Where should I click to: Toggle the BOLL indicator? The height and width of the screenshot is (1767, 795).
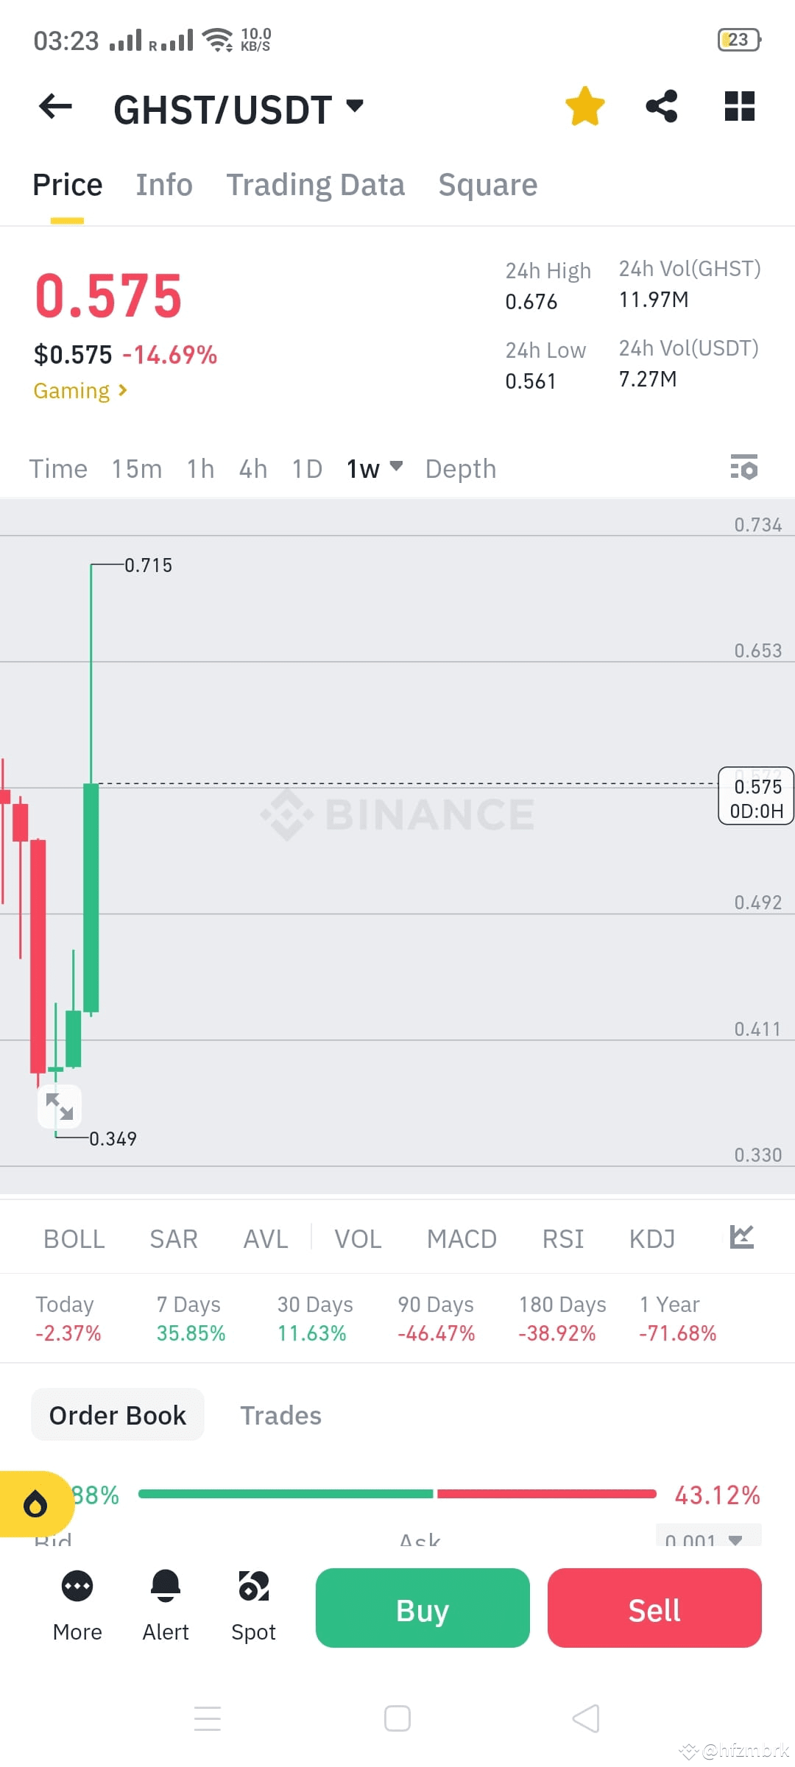tap(74, 1239)
